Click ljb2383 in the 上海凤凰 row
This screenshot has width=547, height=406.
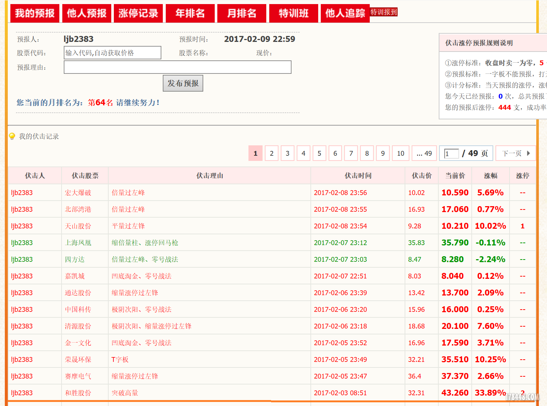[22, 242]
